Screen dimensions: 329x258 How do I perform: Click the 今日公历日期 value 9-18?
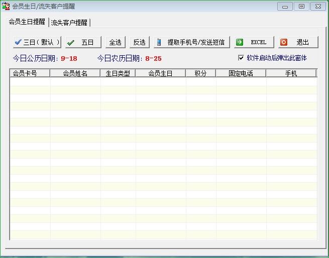tap(69, 59)
